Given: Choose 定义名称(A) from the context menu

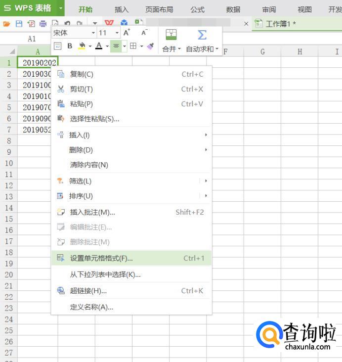Looking at the screenshot, I should pos(131,307).
